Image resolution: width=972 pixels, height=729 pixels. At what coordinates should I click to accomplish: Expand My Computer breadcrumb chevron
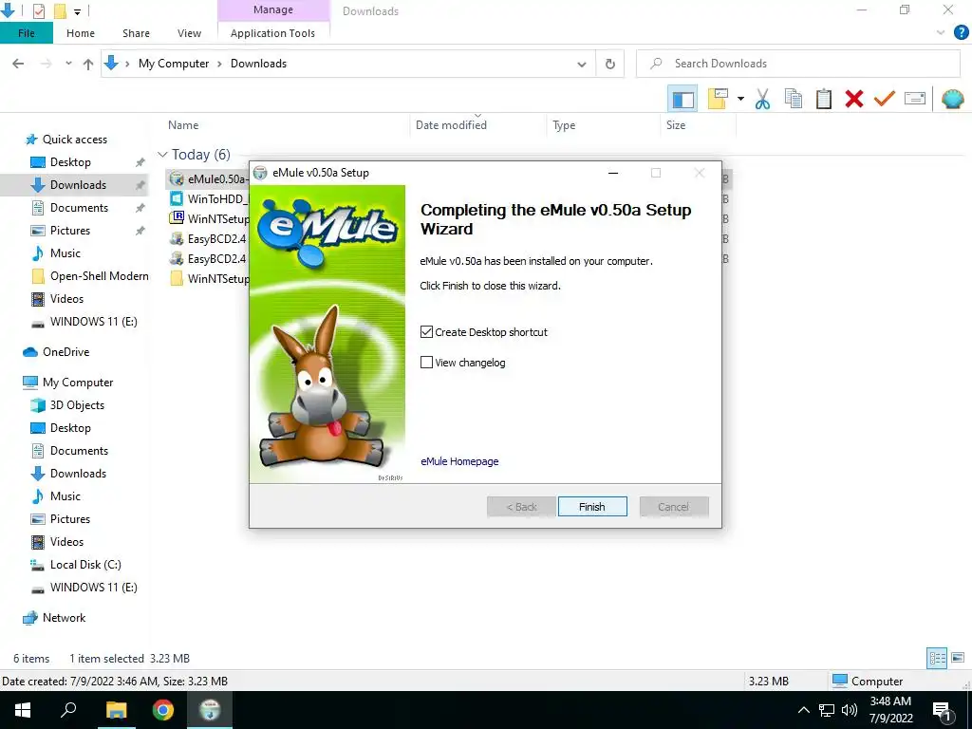(219, 64)
